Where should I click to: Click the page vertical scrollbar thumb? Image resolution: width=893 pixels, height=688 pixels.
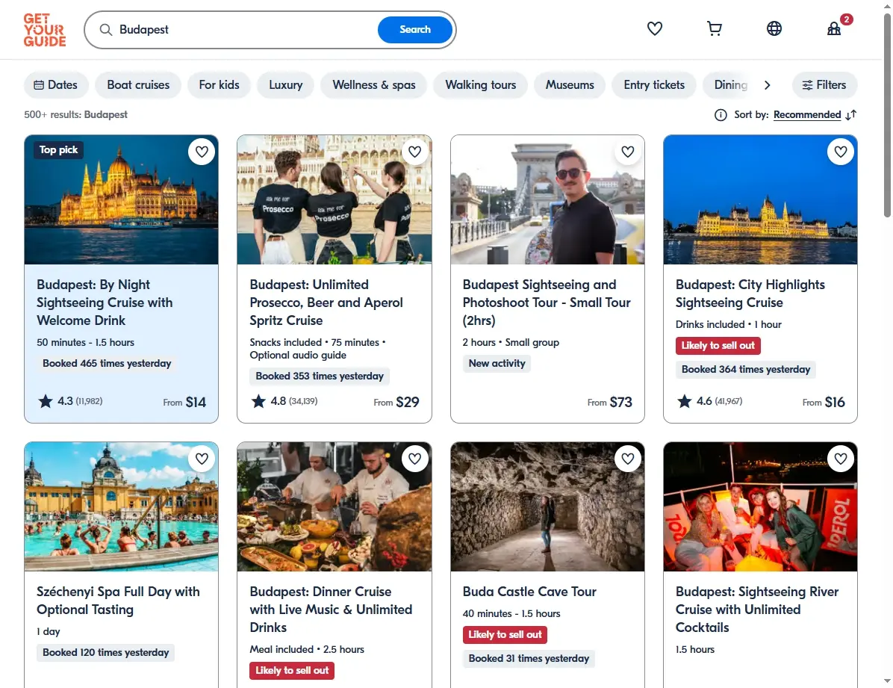[x=887, y=114]
